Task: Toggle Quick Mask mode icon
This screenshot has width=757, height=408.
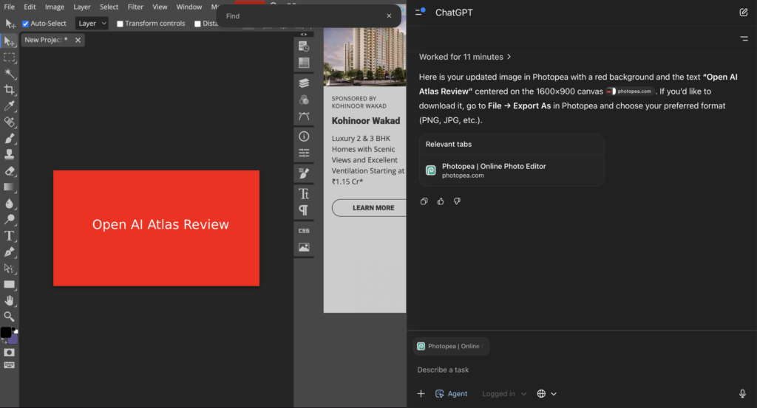Action: point(10,353)
